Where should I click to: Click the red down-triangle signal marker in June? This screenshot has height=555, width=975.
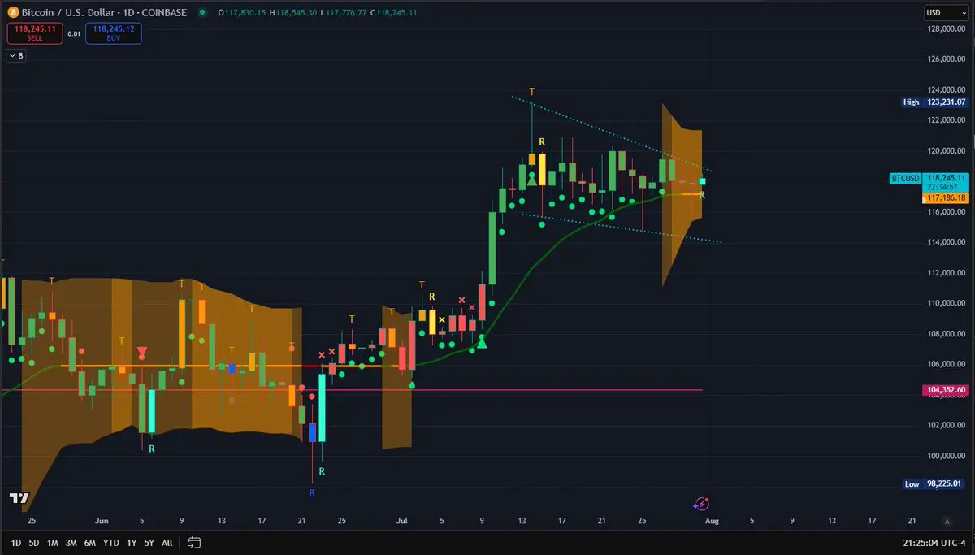tap(142, 352)
